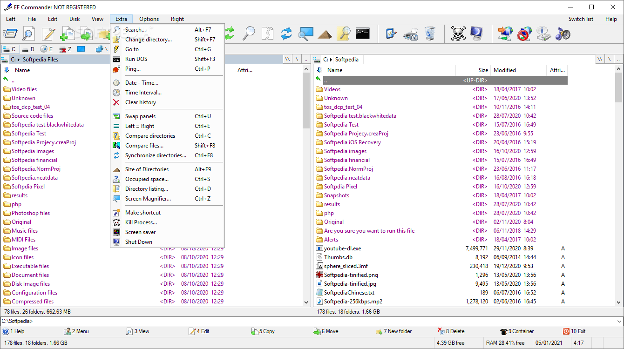Click the F3 View button
The image size is (624, 349).
tap(138, 331)
